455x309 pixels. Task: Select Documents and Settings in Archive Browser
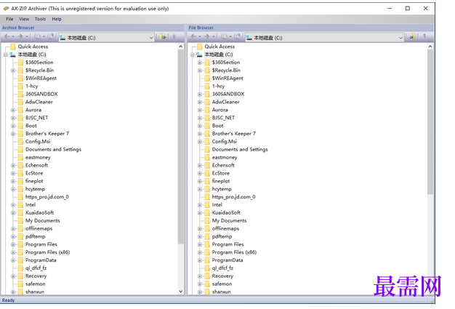(x=53, y=150)
